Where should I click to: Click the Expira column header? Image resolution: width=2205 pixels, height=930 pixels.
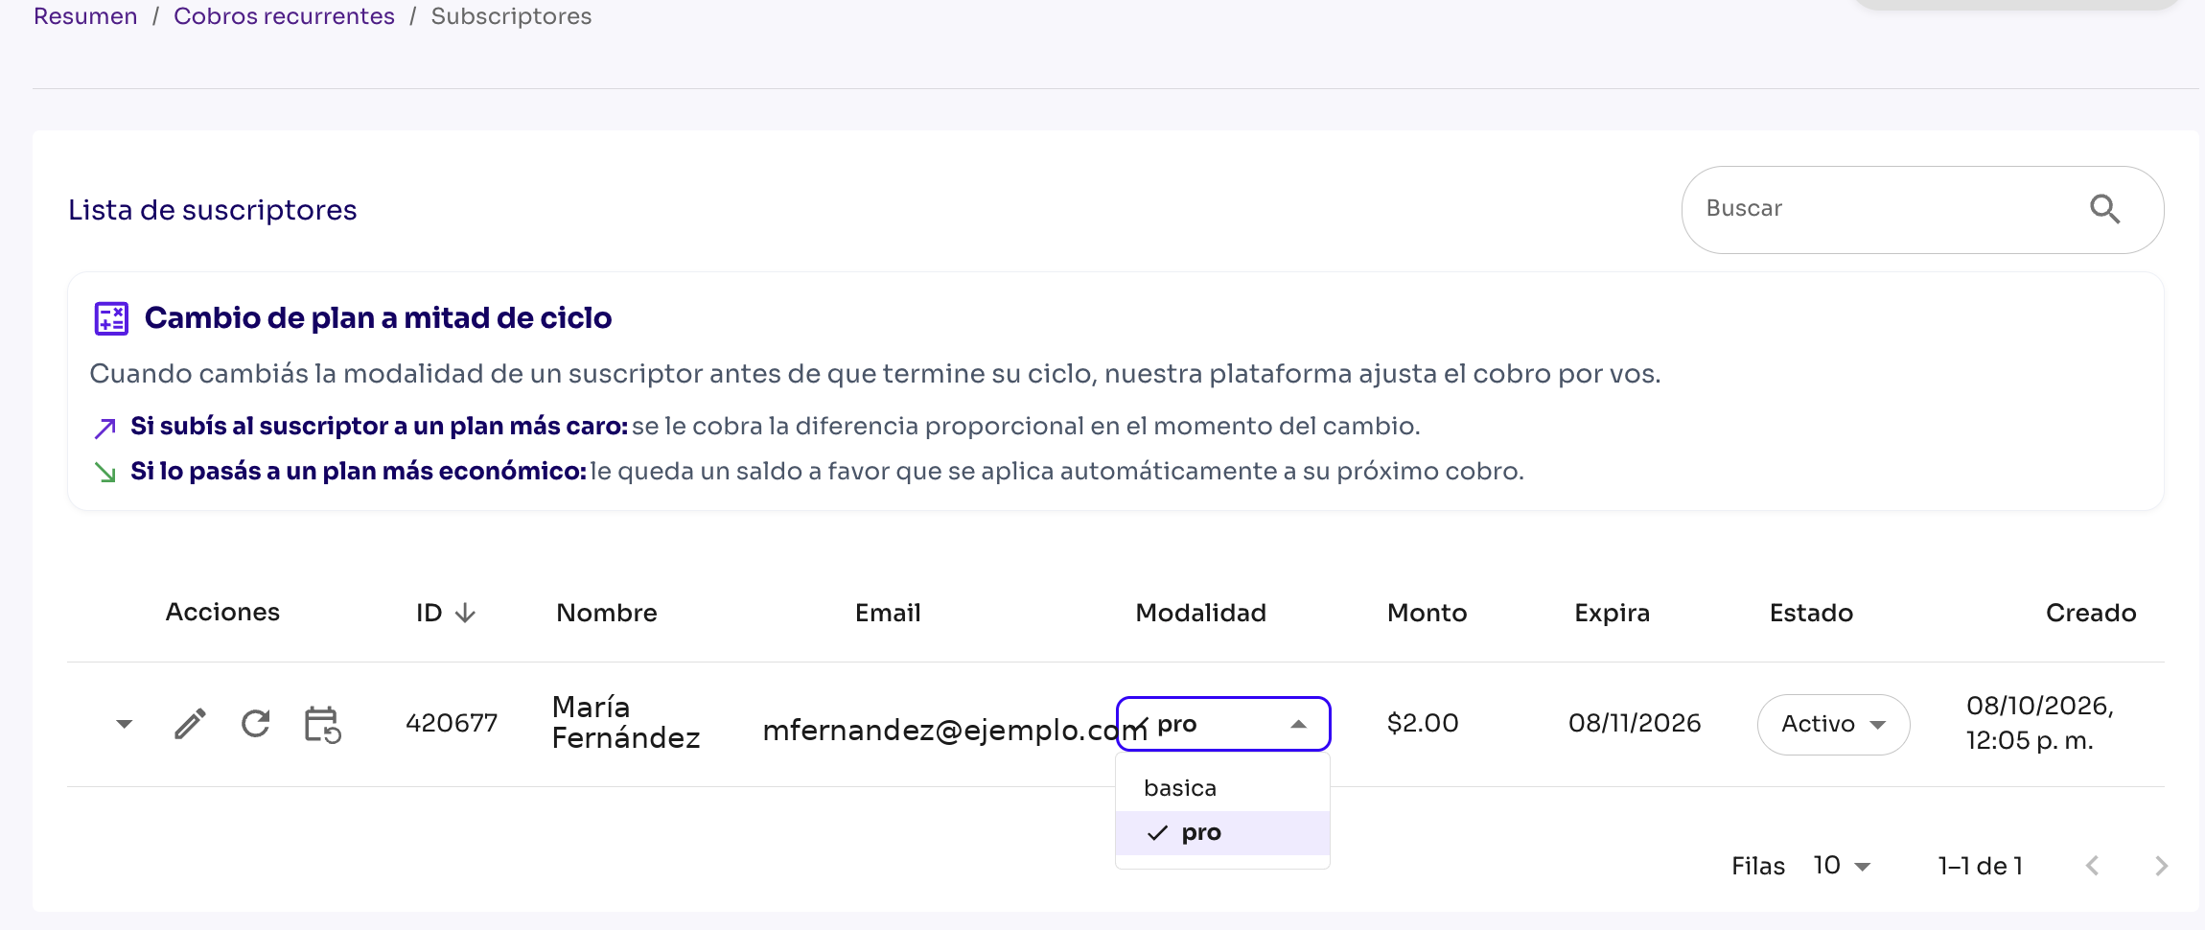click(1612, 613)
